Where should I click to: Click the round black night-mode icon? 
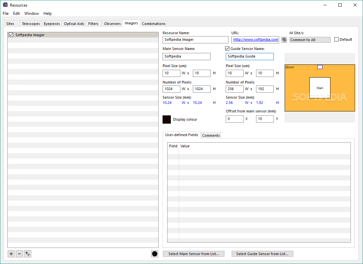[155, 254]
